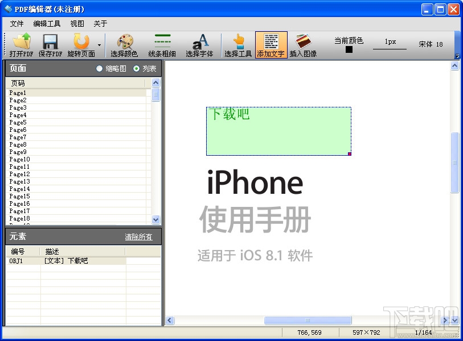Click the page list scrollbar thumb
Screen dimensions: 463x341
pyautogui.click(x=156, y=94)
